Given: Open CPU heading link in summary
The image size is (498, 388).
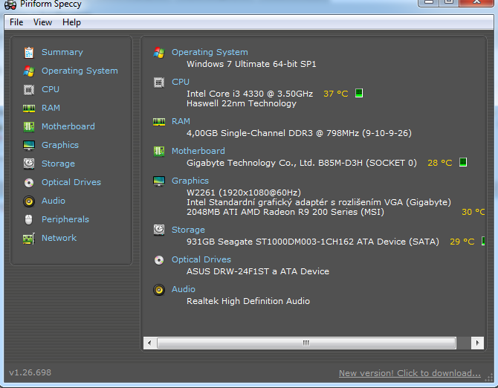Looking at the screenshot, I should pos(181,82).
